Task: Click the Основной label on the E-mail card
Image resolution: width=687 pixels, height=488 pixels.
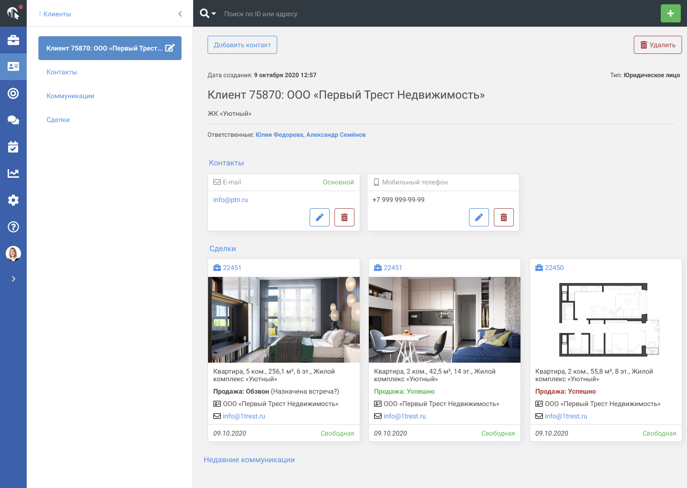Action: [338, 182]
